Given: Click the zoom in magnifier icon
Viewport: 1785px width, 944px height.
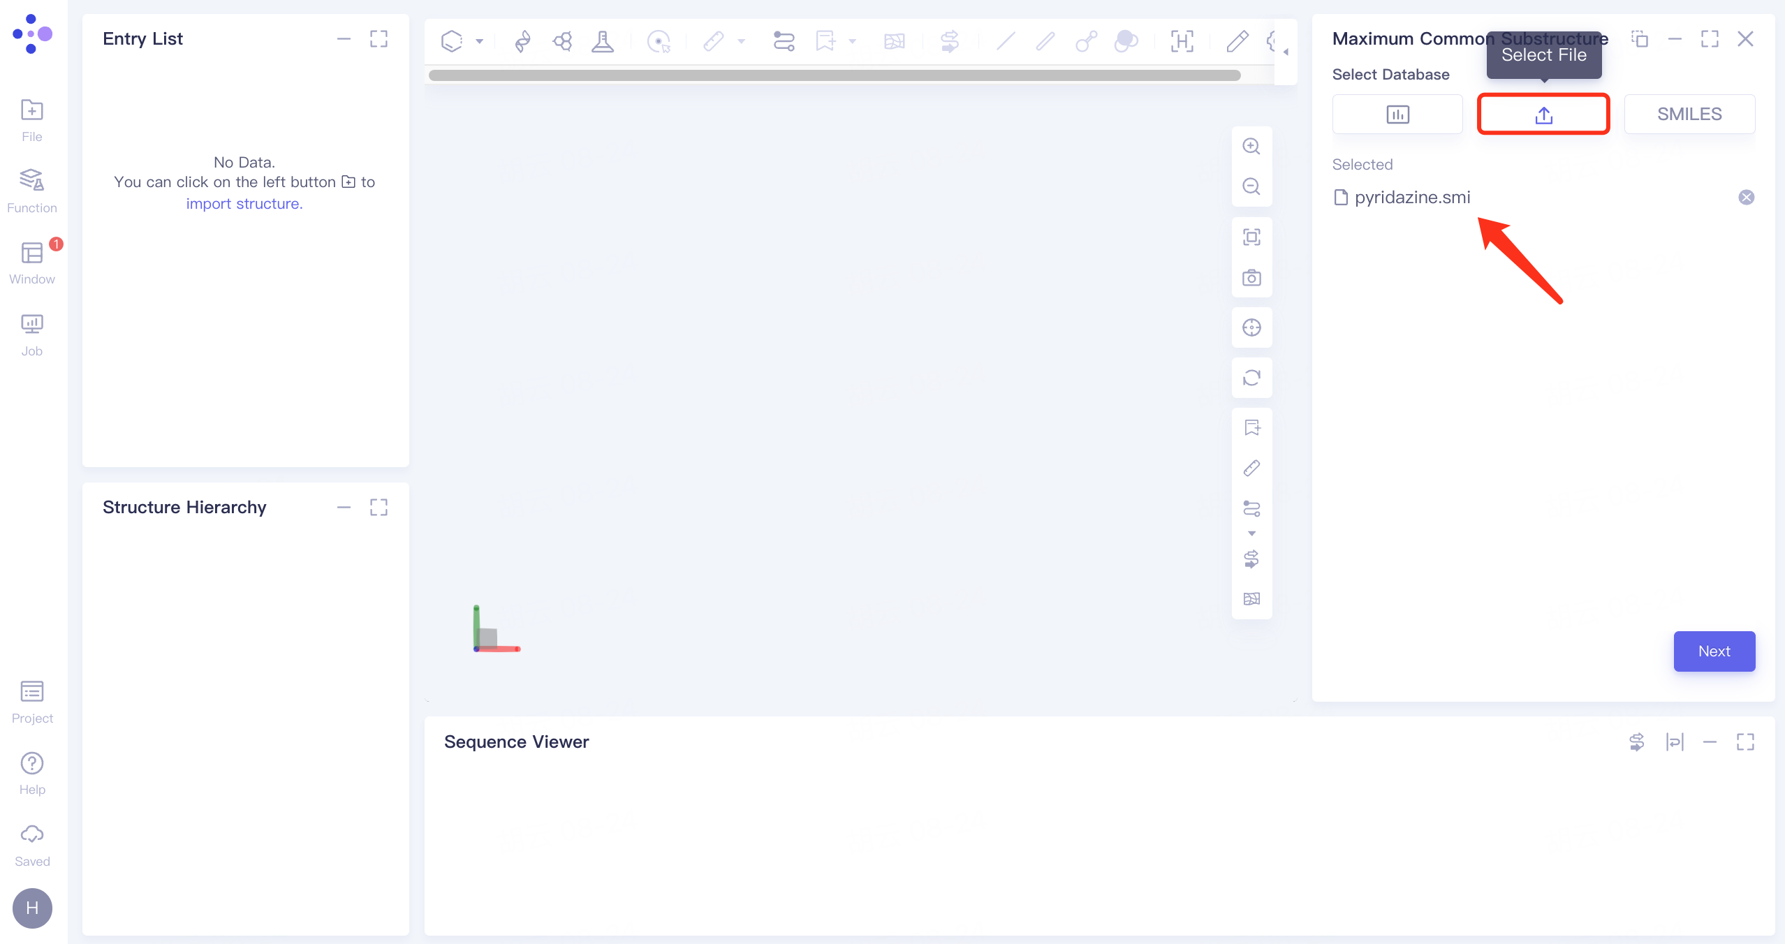Looking at the screenshot, I should pyautogui.click(x=1251, y=147).
